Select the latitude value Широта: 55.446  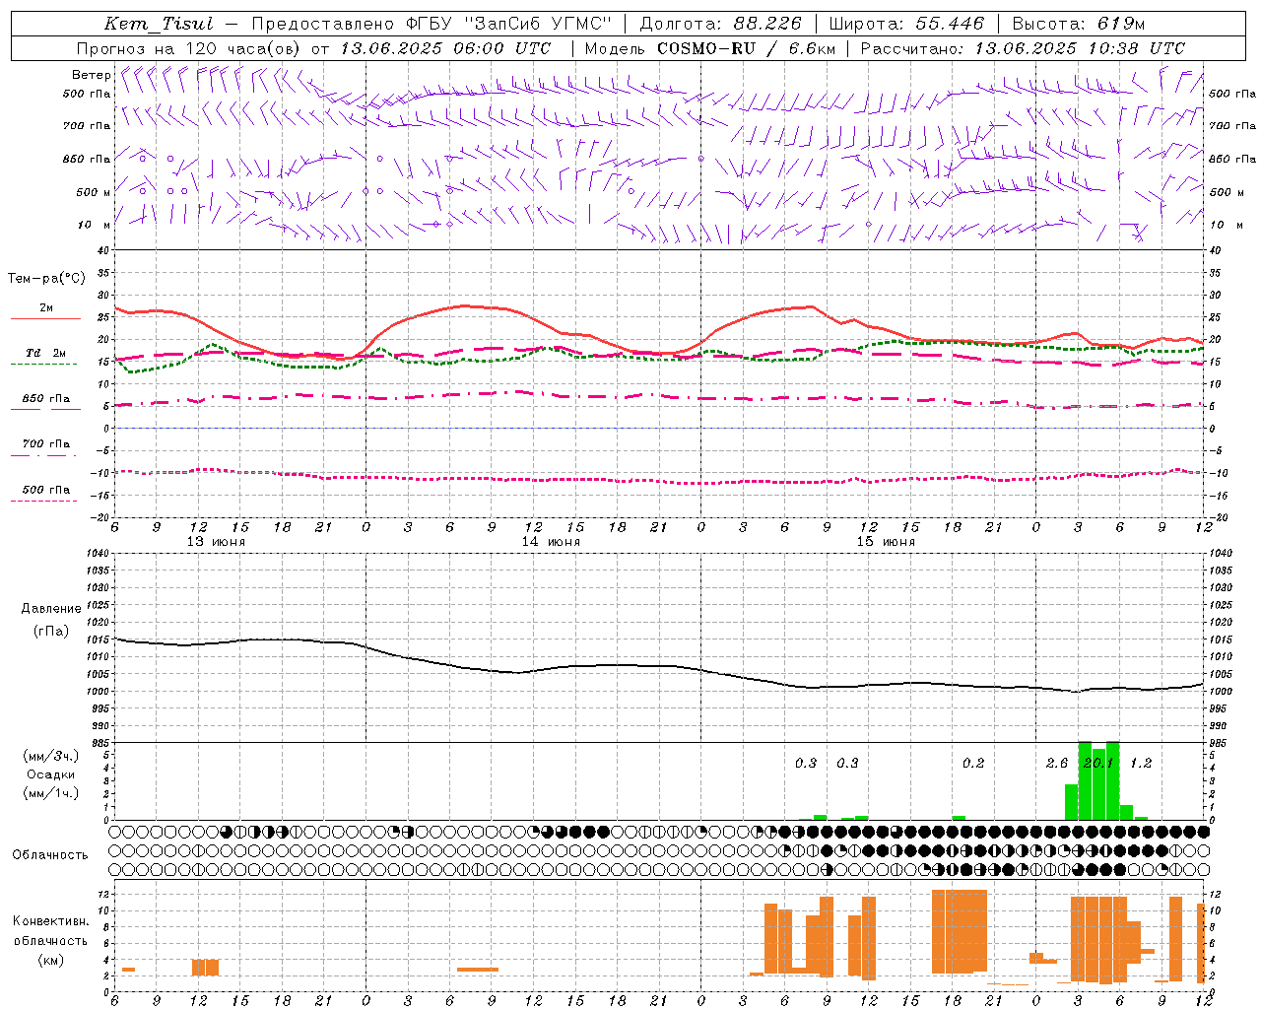pyautogui.click(x=906, y=24)
